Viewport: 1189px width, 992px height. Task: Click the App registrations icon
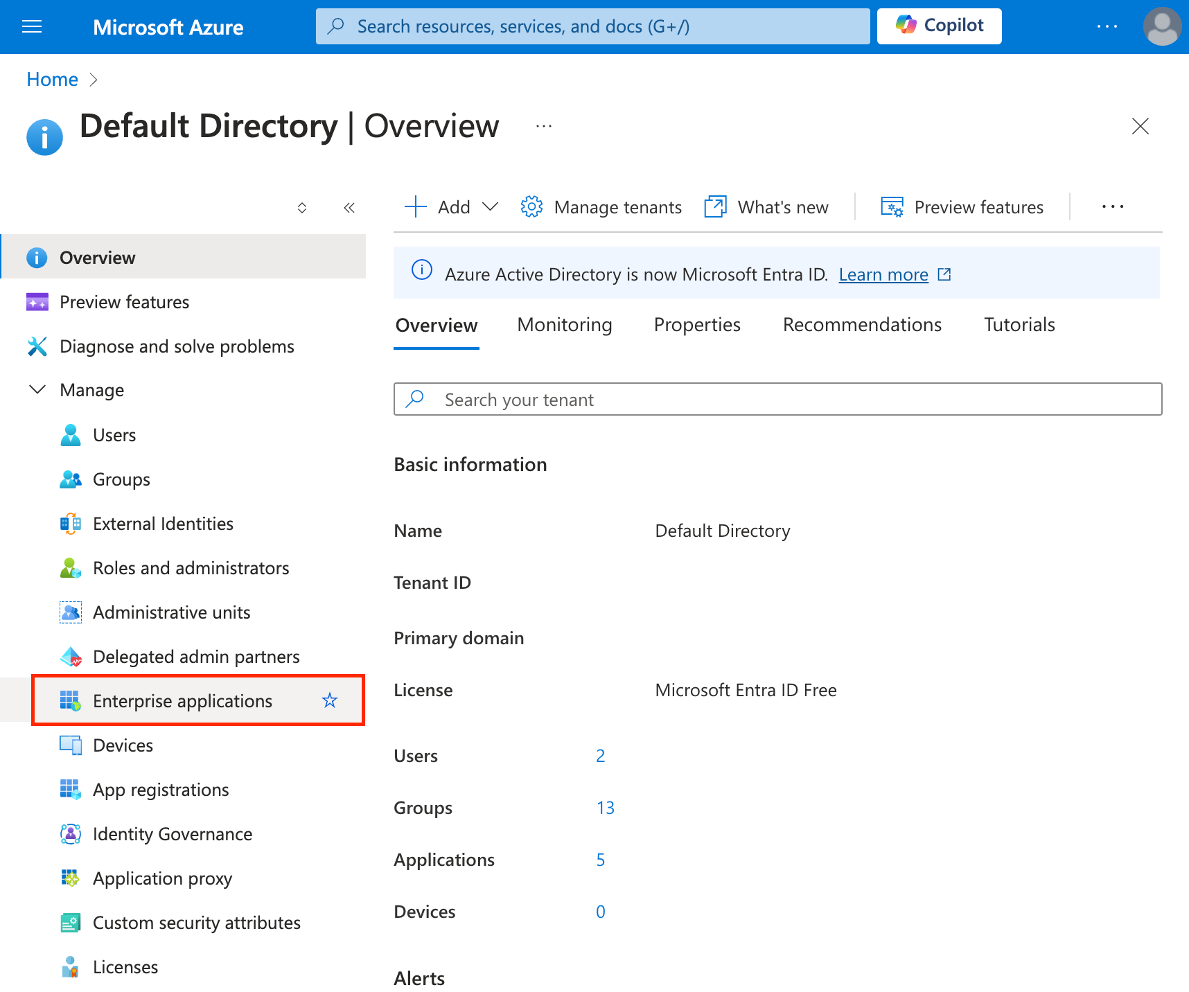(71, 790)
